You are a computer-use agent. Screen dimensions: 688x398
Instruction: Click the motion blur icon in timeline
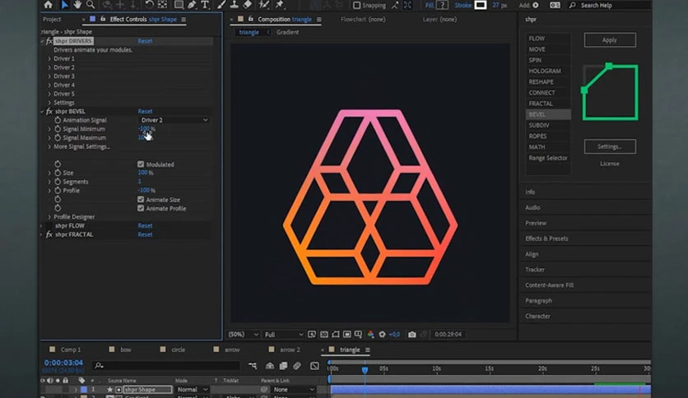297,366
